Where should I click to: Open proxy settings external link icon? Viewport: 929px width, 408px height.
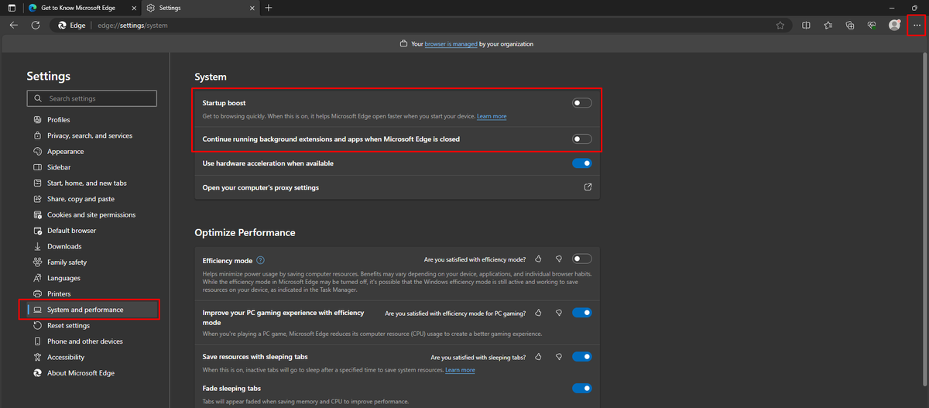(588, 187)
